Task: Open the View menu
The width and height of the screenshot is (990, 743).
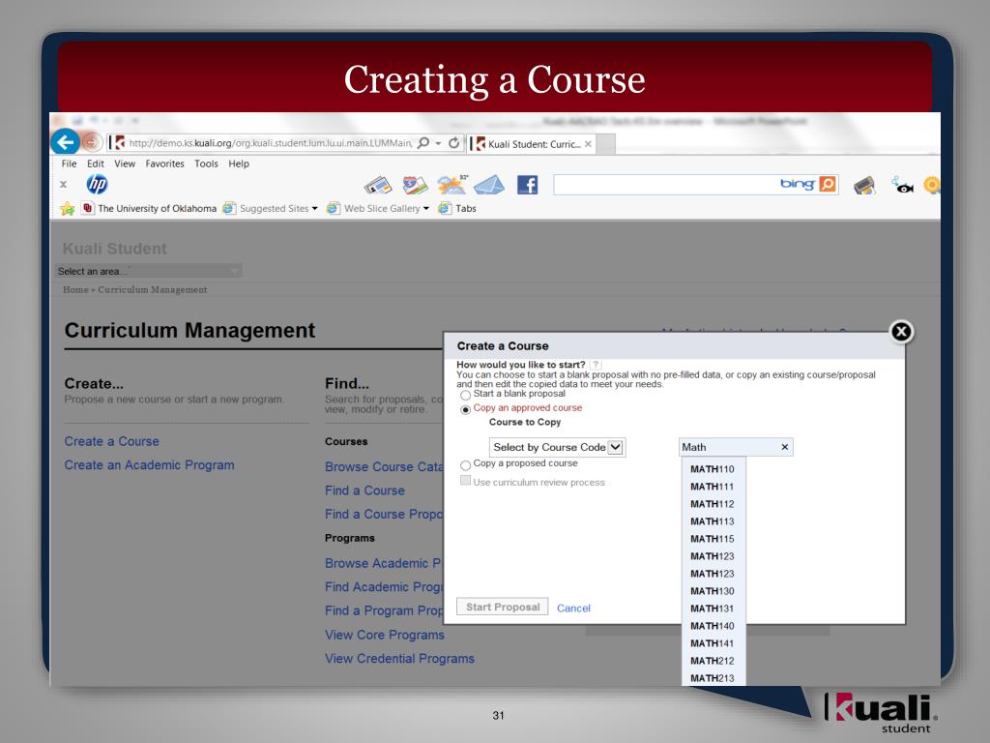Action: tap(125, 163)
